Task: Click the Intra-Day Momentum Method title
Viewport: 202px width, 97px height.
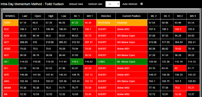Action: (x=32, y=4)
